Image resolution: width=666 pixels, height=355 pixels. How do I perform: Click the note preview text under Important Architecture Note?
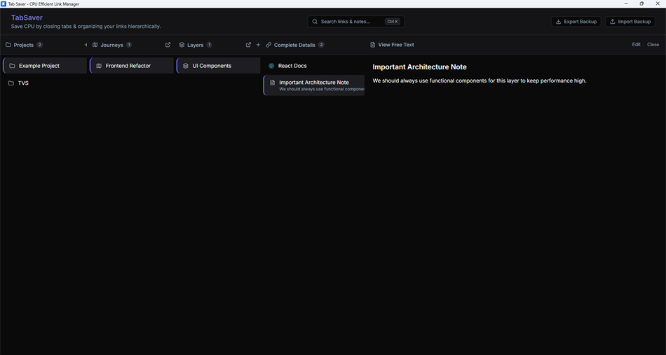pyautogui.click(x=322, y=89)
